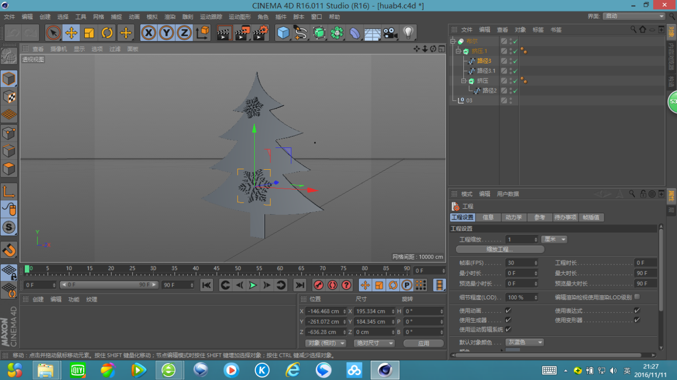This screenshot has width=677, height=380.
Task: Select the Move tool in top toolbar
Action: [x=71, y=33]
